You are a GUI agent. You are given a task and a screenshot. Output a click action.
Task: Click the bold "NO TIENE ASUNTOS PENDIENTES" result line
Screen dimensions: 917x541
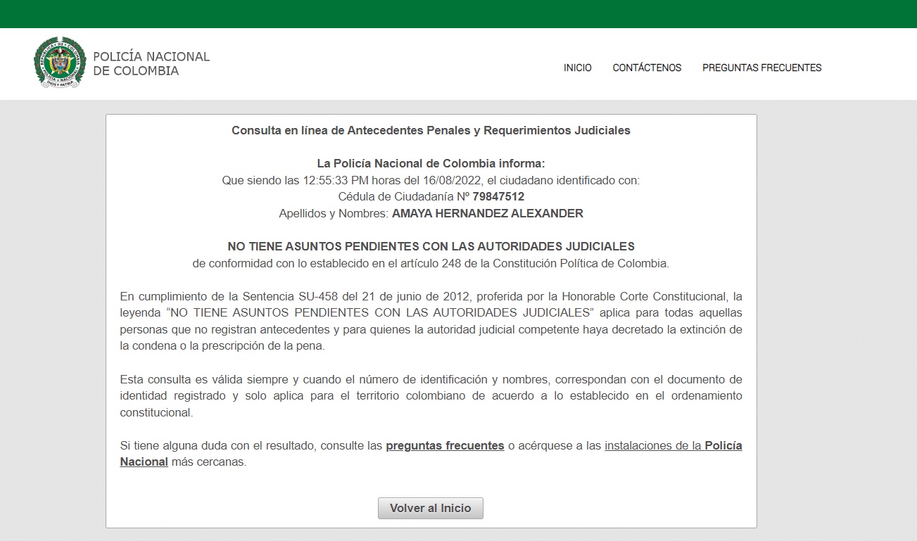(431, 247)
